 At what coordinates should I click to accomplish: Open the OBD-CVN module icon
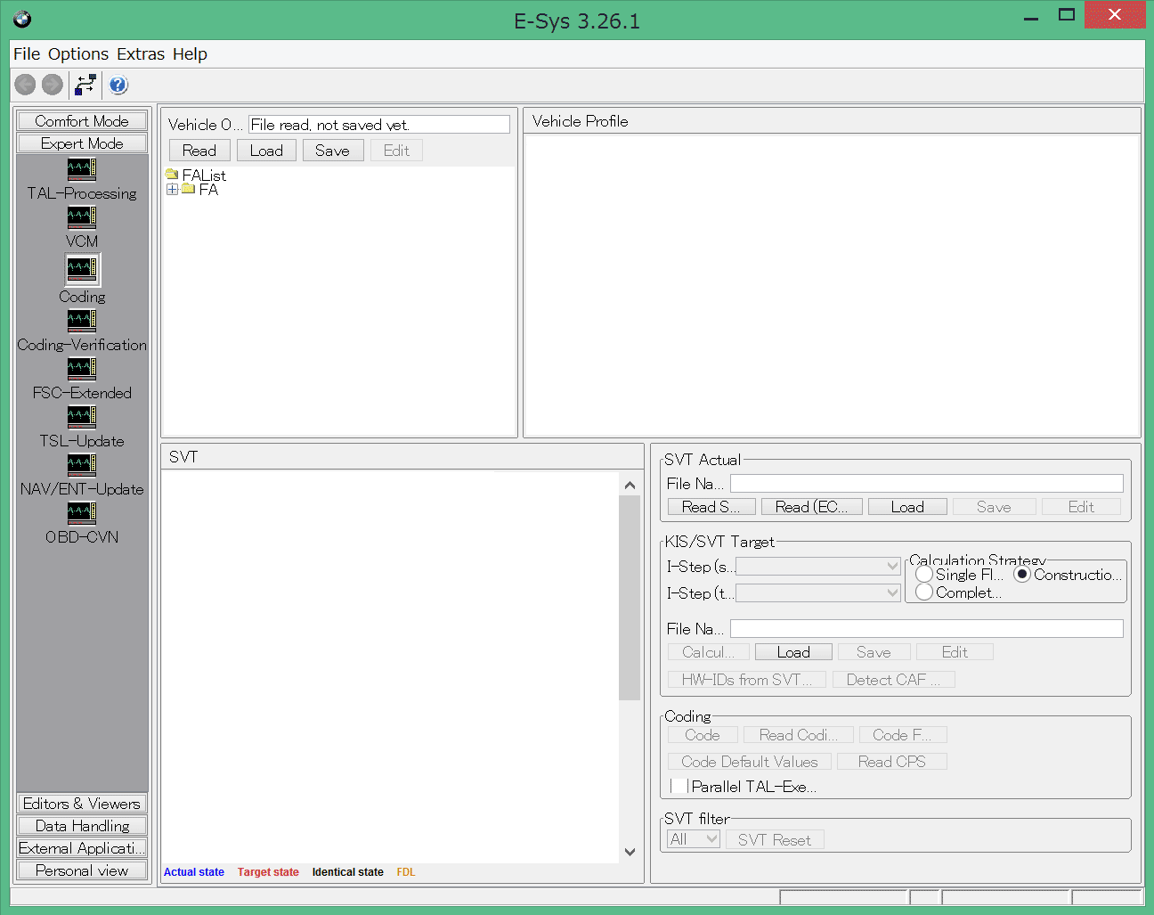81,512
